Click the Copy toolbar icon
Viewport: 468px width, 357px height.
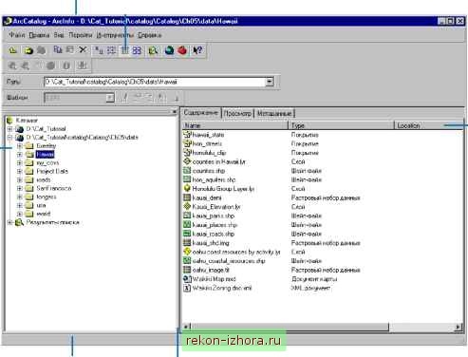[x=58, y=50]
